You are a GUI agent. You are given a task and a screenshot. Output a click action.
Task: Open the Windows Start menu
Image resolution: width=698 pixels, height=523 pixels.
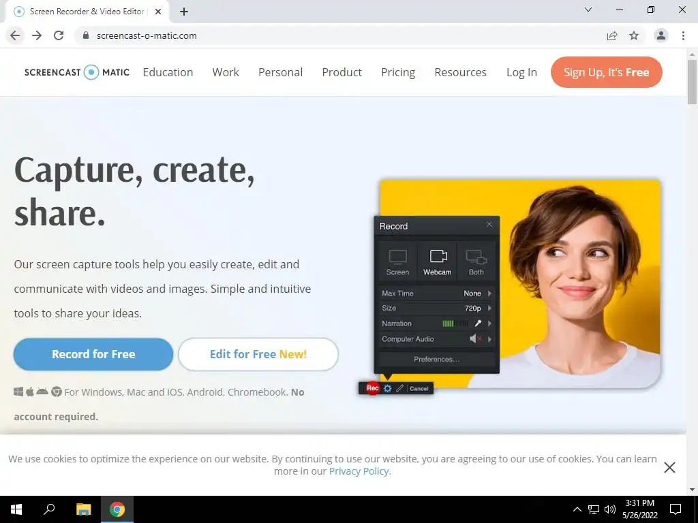pos(16,509)
